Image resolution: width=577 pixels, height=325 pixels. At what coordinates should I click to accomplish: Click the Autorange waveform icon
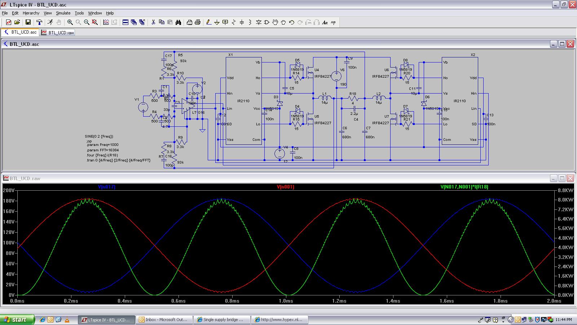coord(106,22)
